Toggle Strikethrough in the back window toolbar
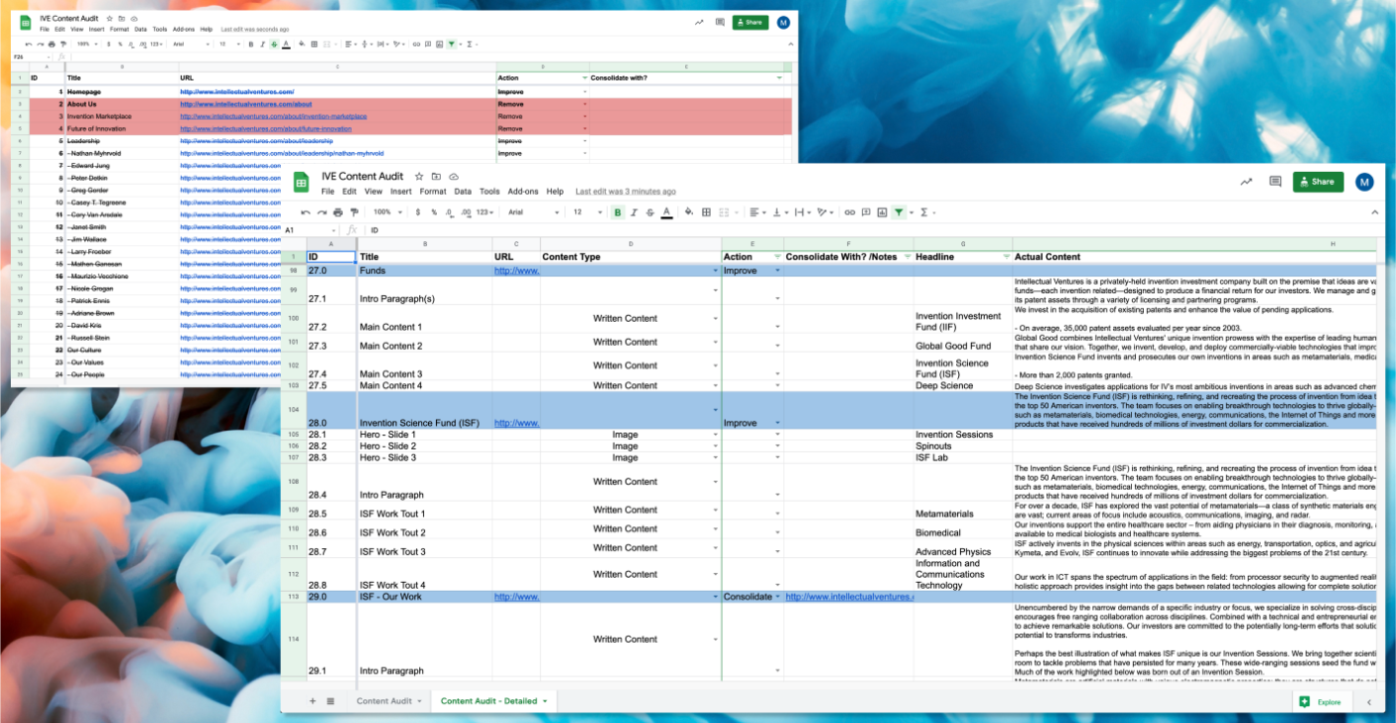Screen dimensions: 1396x723 [x=274, y=44]
